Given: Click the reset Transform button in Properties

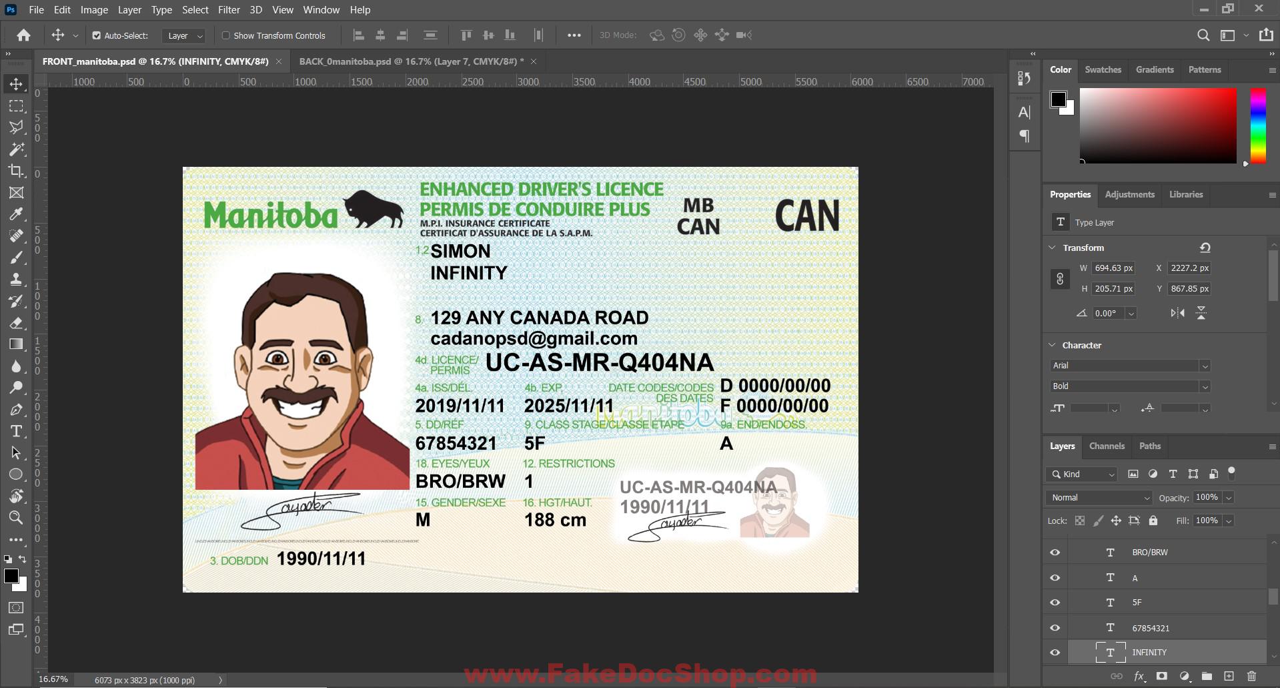Looking at the screenshot, I should coord(1205,247).
